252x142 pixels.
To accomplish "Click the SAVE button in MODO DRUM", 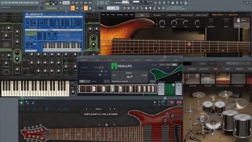I will [202, 64].
